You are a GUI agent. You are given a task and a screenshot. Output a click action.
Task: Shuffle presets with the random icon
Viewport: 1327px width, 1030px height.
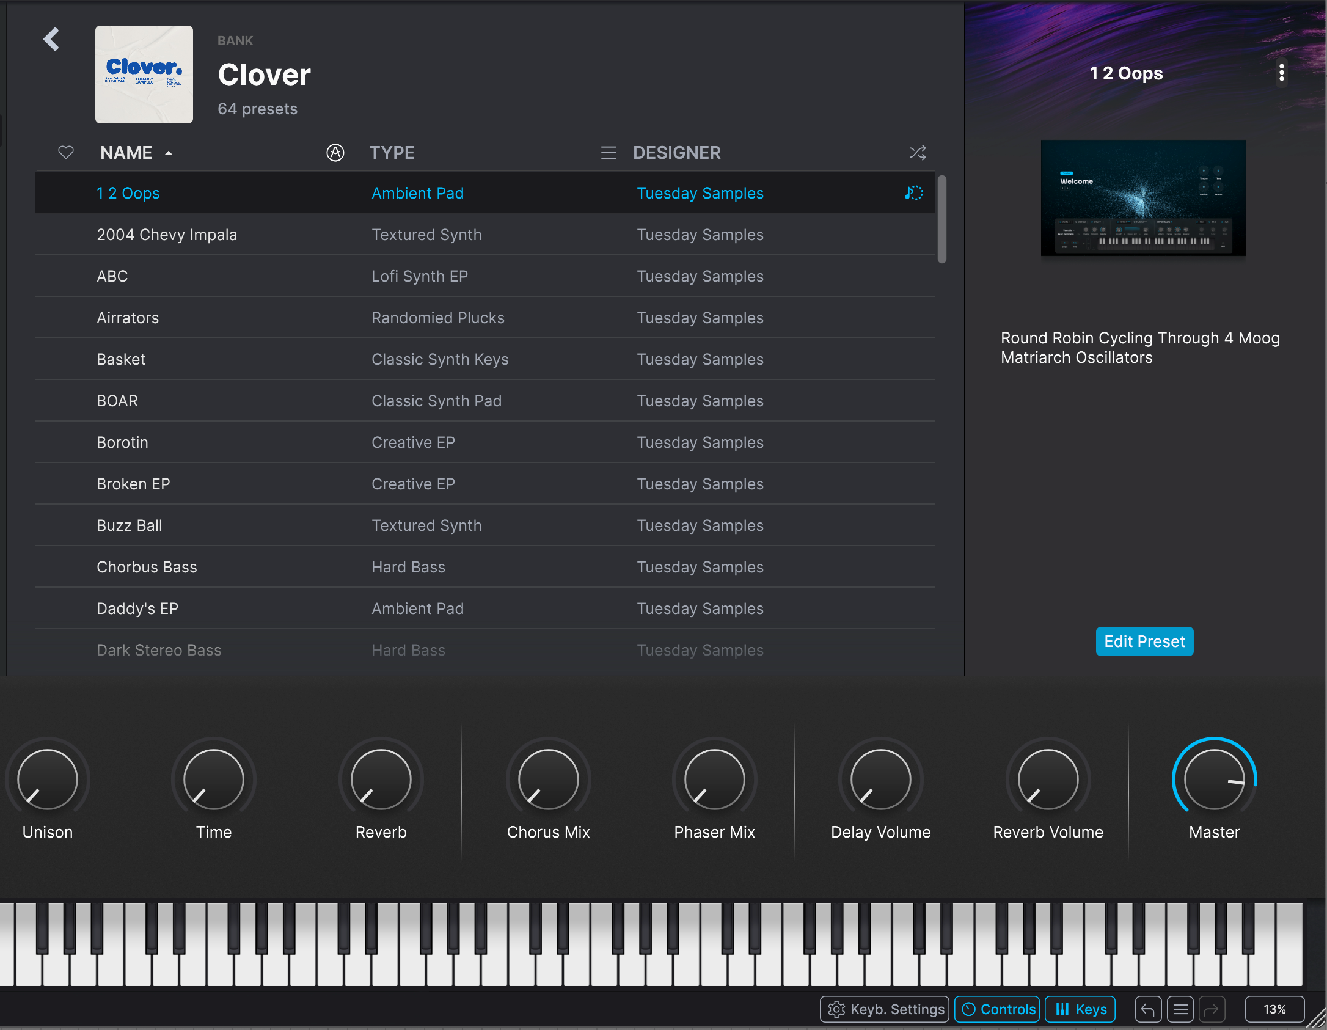pyautogui.click(x=918, y=152)
